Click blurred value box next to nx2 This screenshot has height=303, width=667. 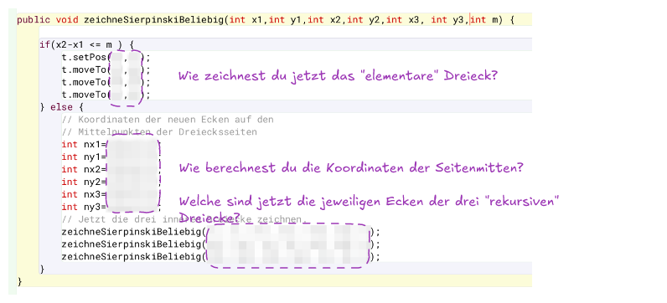[132, 170]
